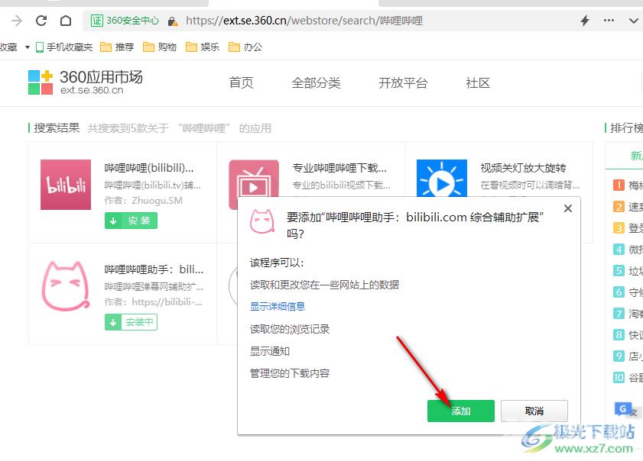Click the address bar URL field

pos(304,21)
